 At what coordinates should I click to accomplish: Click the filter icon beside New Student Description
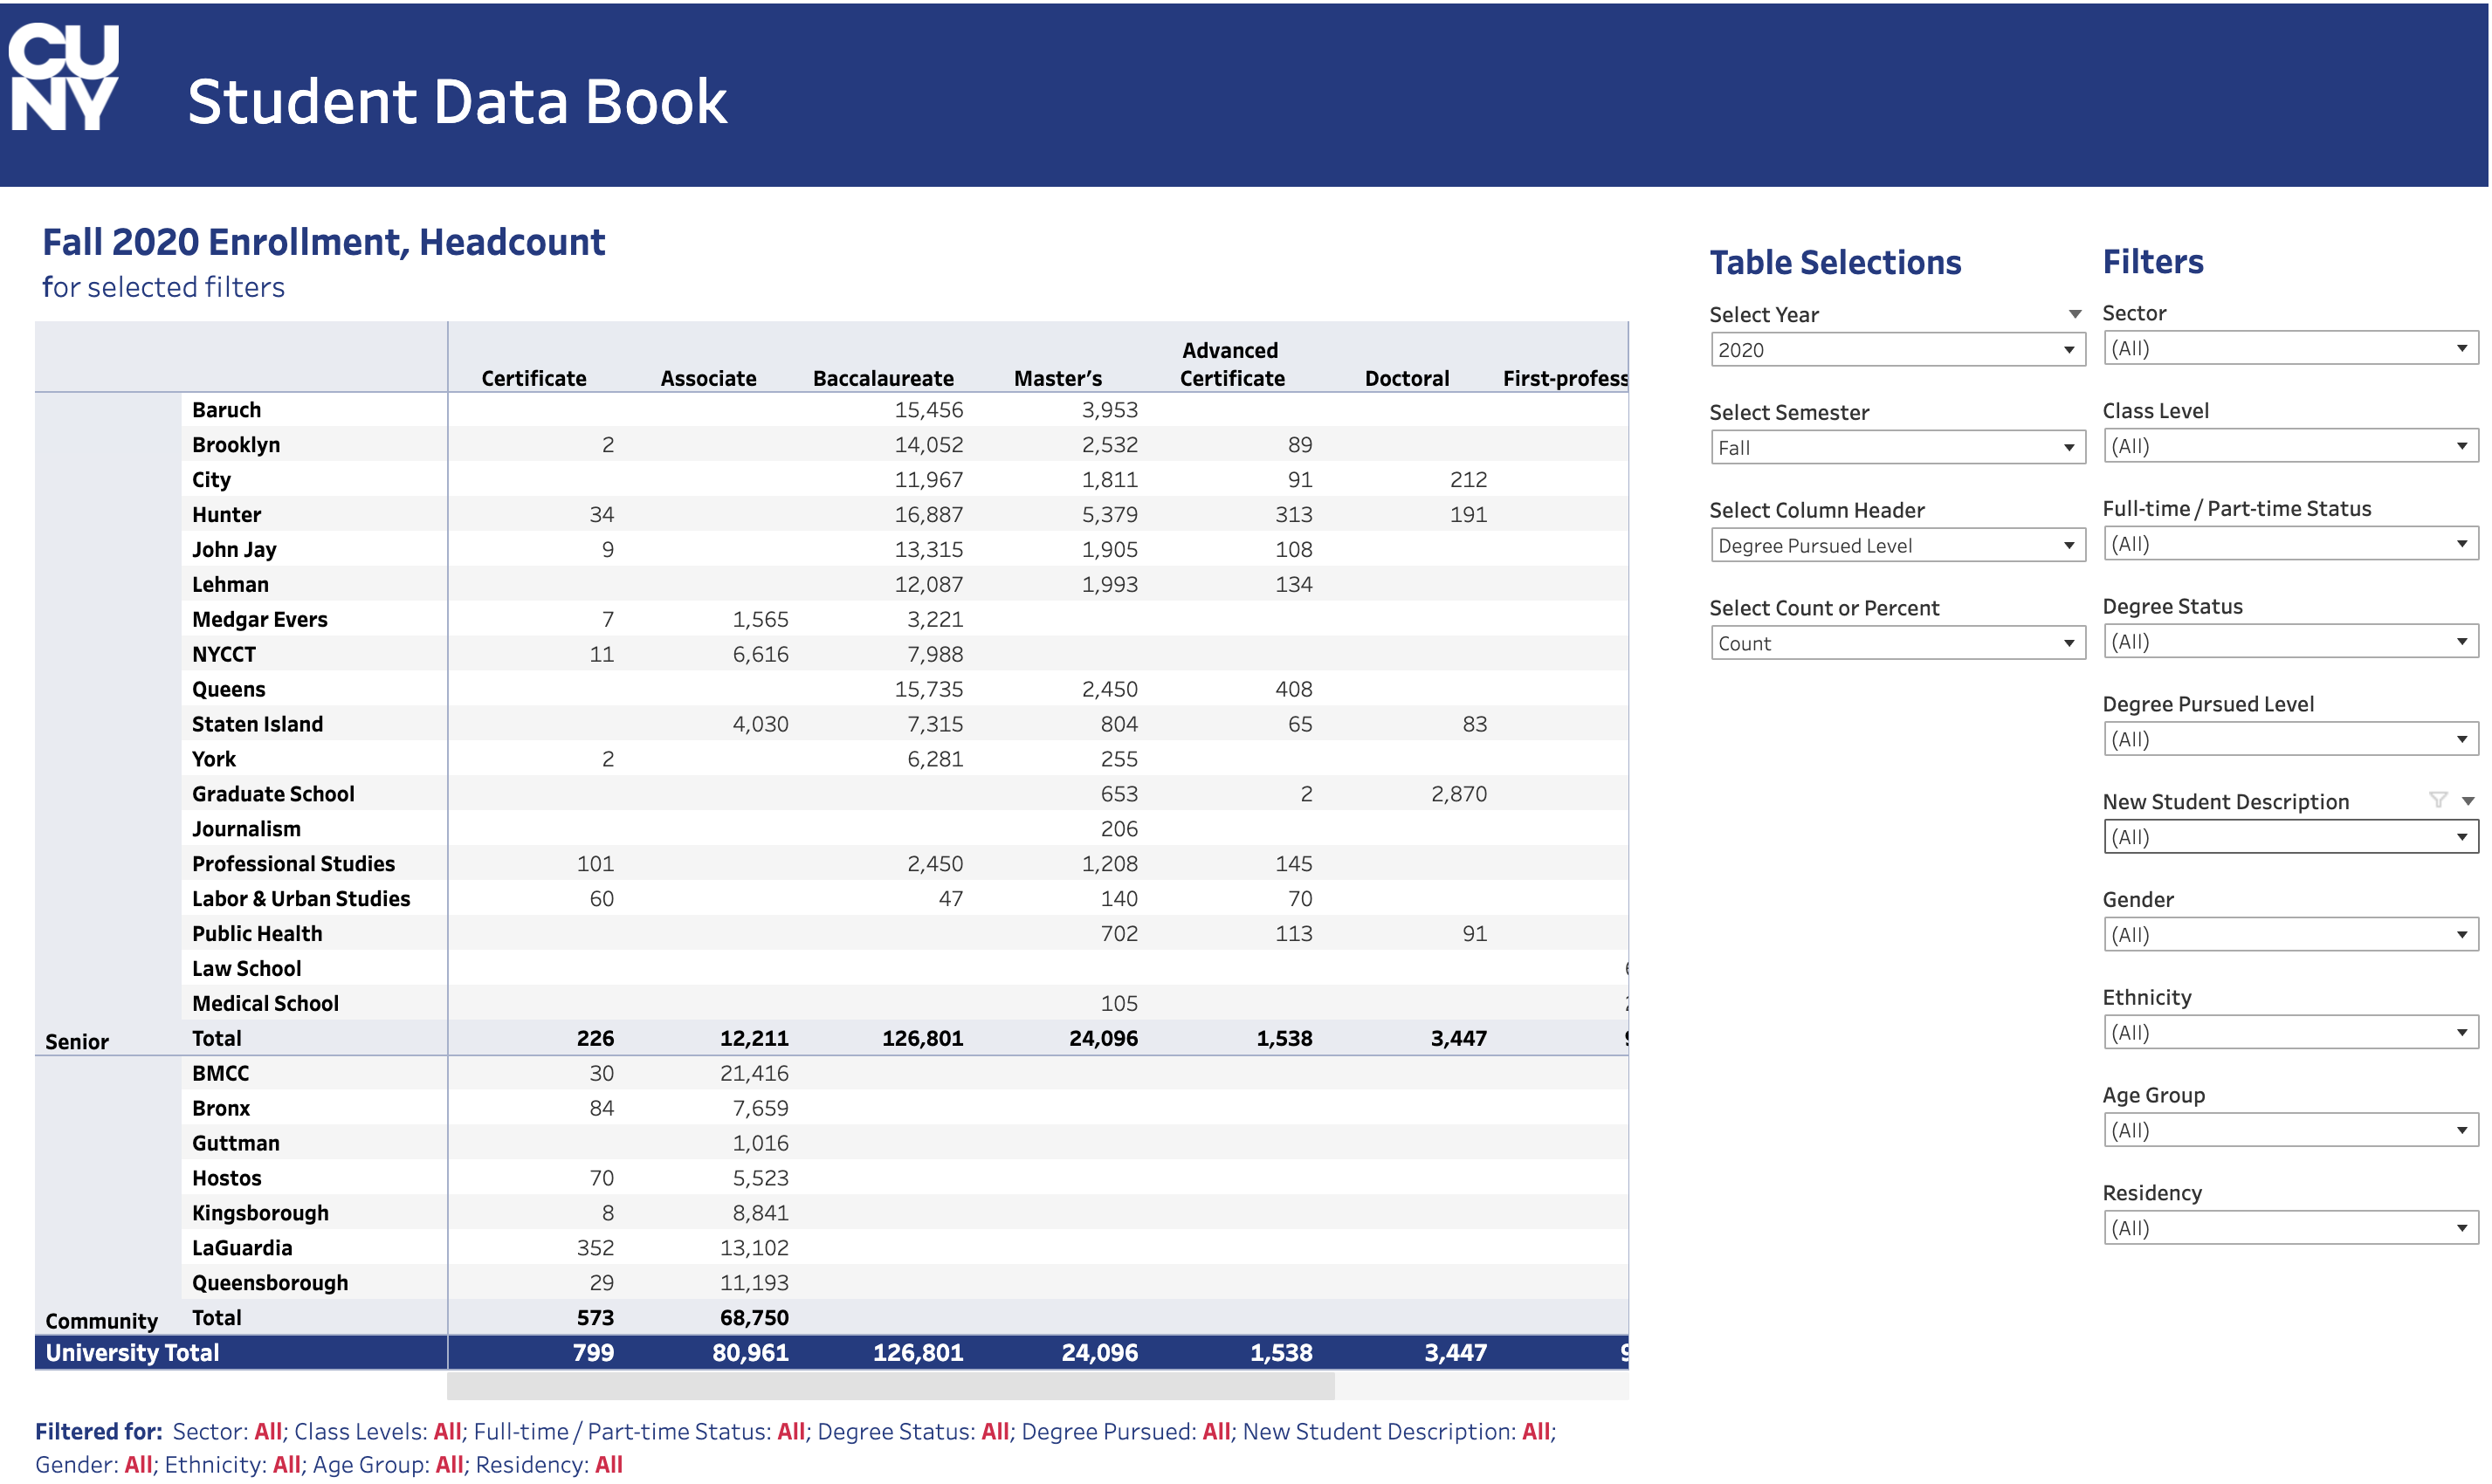tap(2438, 800)
